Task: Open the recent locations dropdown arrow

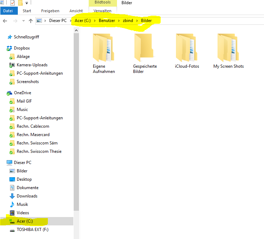Action: [24, 21]
